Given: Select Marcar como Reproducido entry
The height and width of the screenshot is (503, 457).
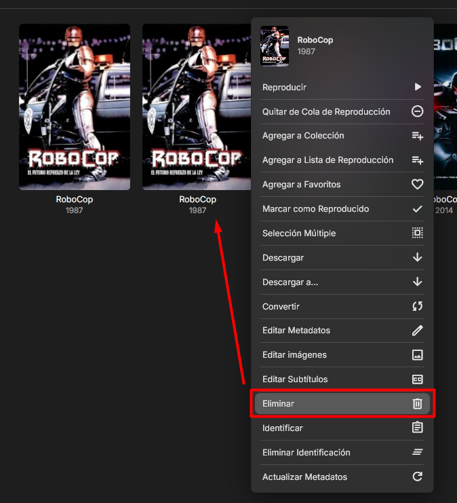Looking at the screenshot, I should [342, 209].
